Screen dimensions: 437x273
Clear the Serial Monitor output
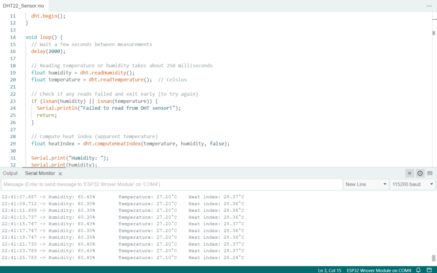coord(430,173)
